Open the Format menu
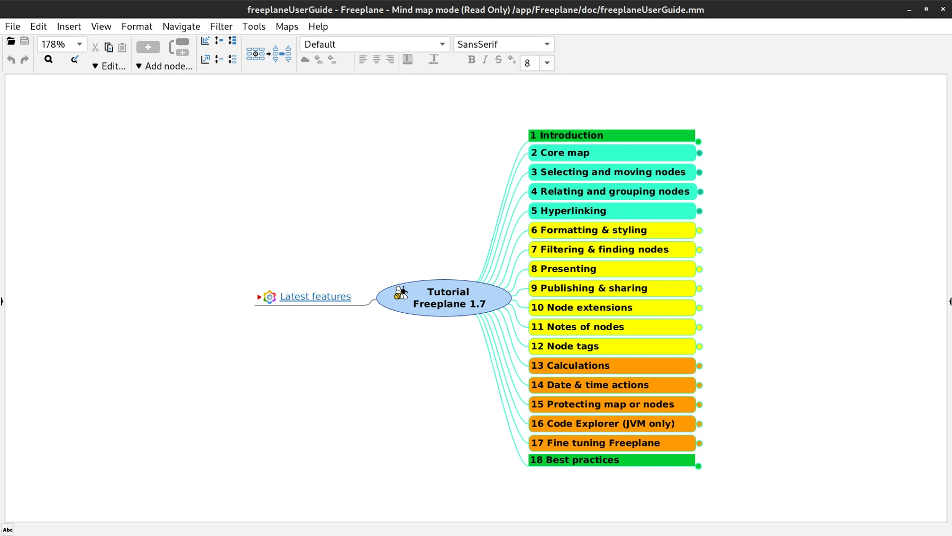The image size is (952, 536). (136, 26)
